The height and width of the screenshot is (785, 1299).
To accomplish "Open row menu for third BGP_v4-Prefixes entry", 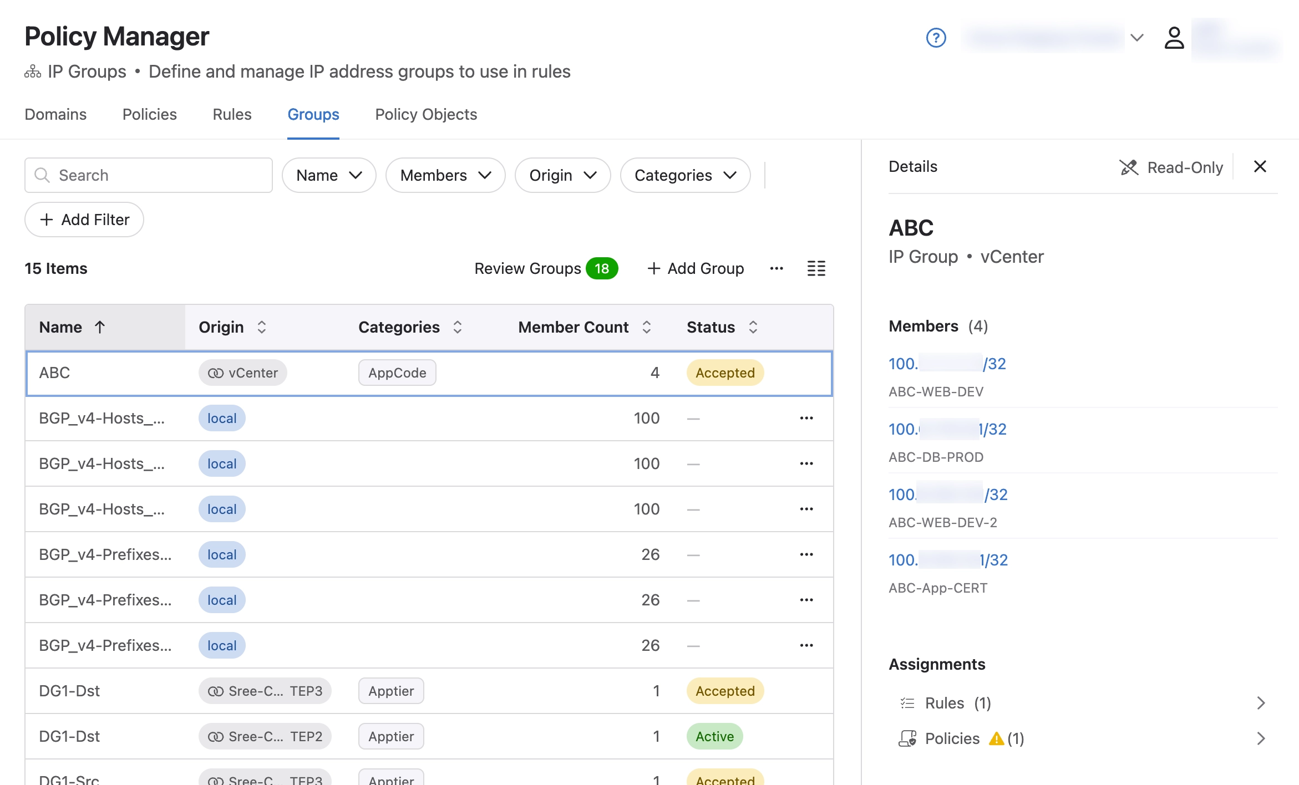I will click(806, 645).
